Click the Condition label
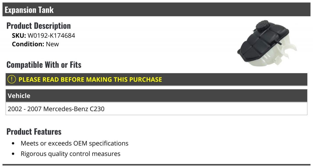Image resolution: width=313 pixels, height=168 pixels. tap(28, 44)
